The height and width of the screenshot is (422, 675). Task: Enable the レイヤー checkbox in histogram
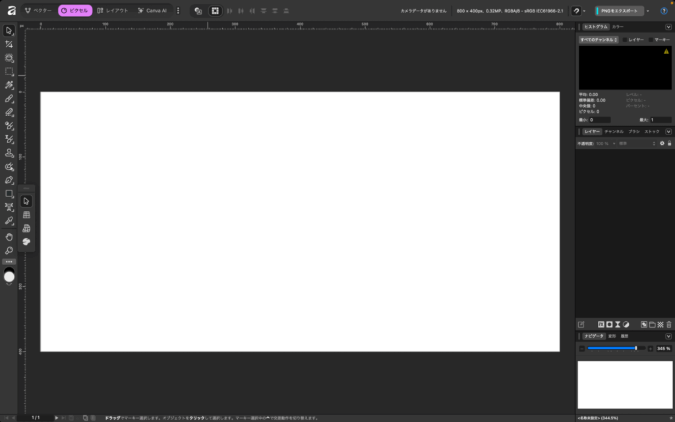tap(625, 40)
